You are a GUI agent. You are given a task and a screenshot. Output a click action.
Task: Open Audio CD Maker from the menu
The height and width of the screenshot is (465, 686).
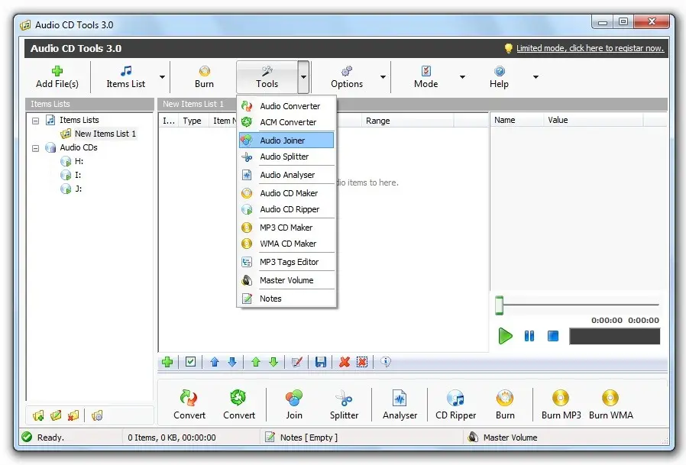(286, 193)
